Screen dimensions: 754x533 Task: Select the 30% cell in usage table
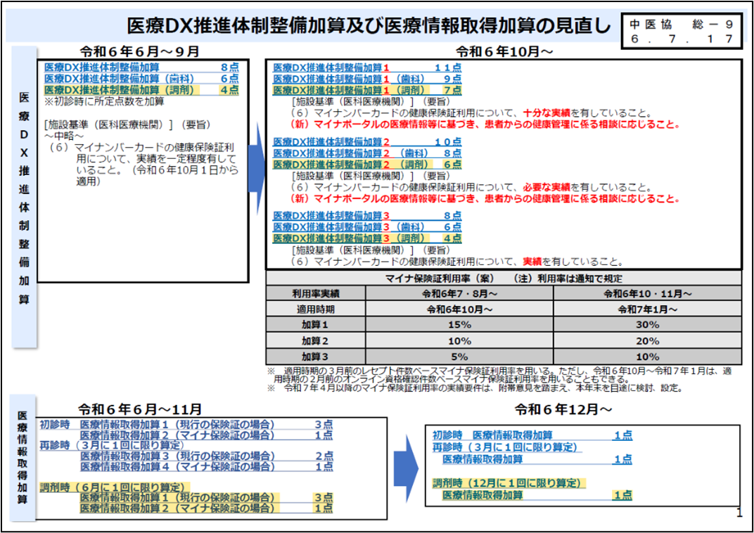[x=647, y=324]
